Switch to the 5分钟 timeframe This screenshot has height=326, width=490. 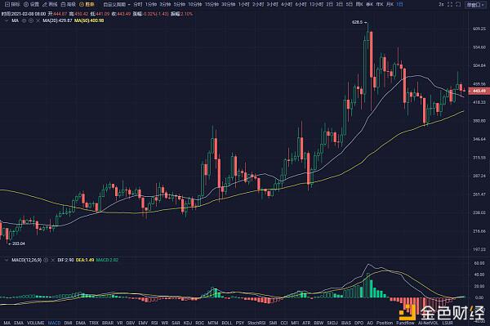pos(180,4)
